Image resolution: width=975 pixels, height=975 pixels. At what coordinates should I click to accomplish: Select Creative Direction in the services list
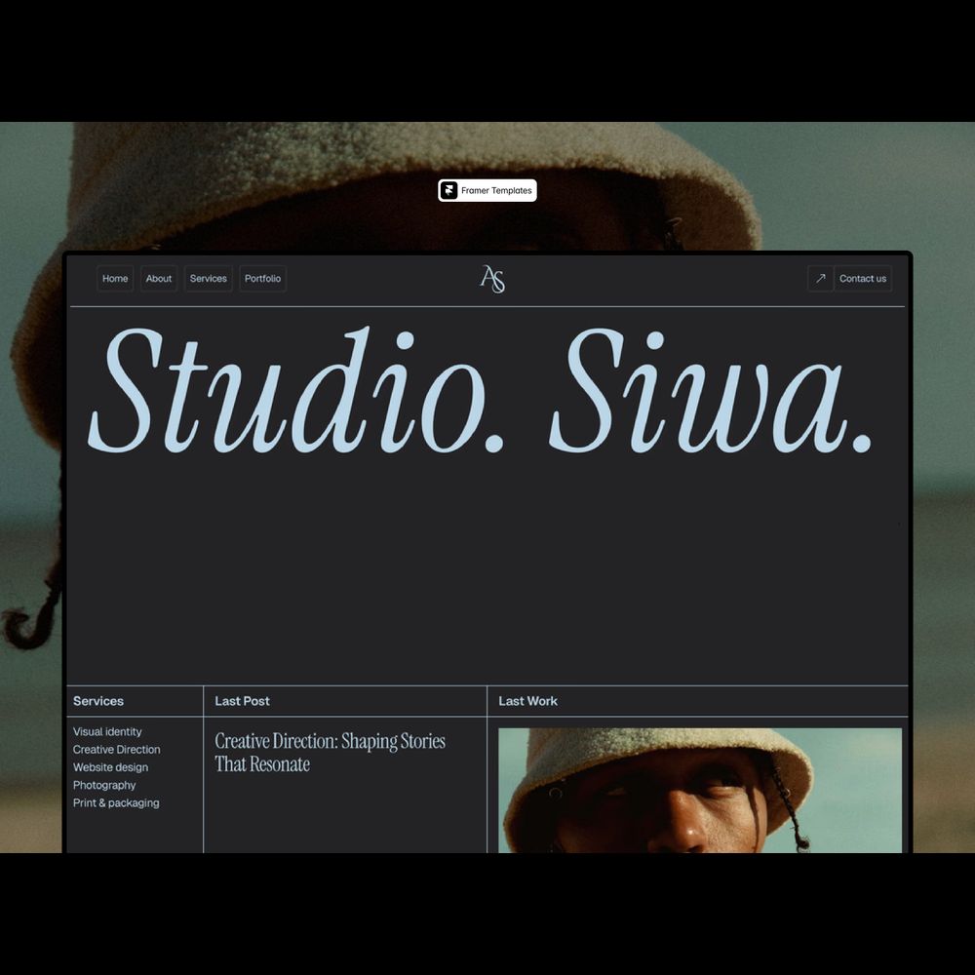point(117,750)
